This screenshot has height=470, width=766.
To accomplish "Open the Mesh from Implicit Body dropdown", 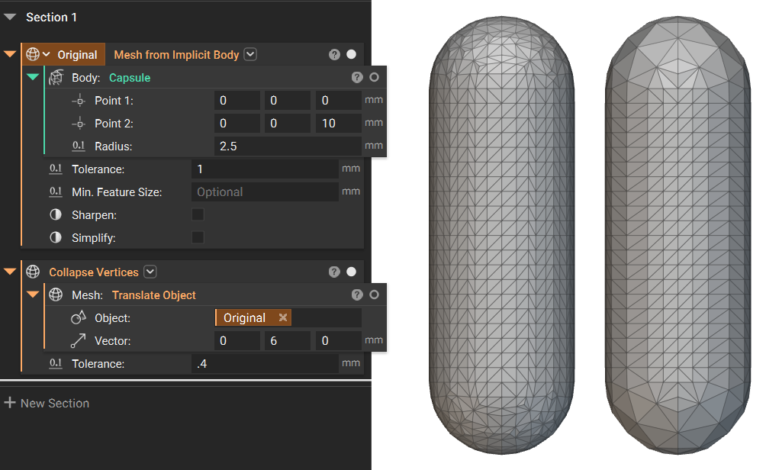I will tap(250, 54).
